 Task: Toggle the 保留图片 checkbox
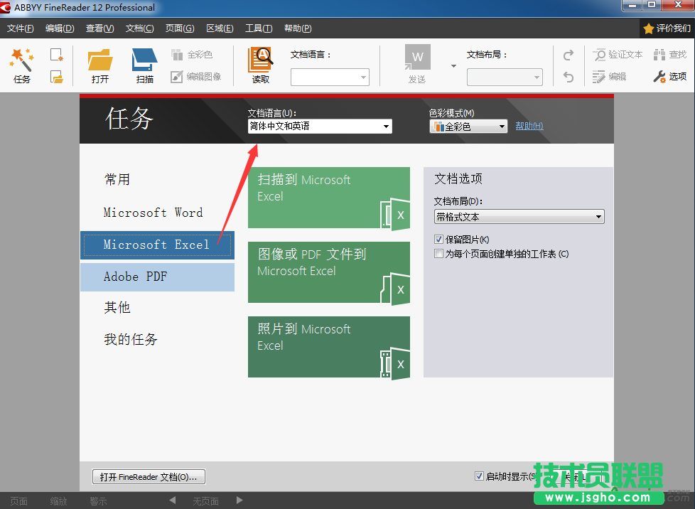439,239
